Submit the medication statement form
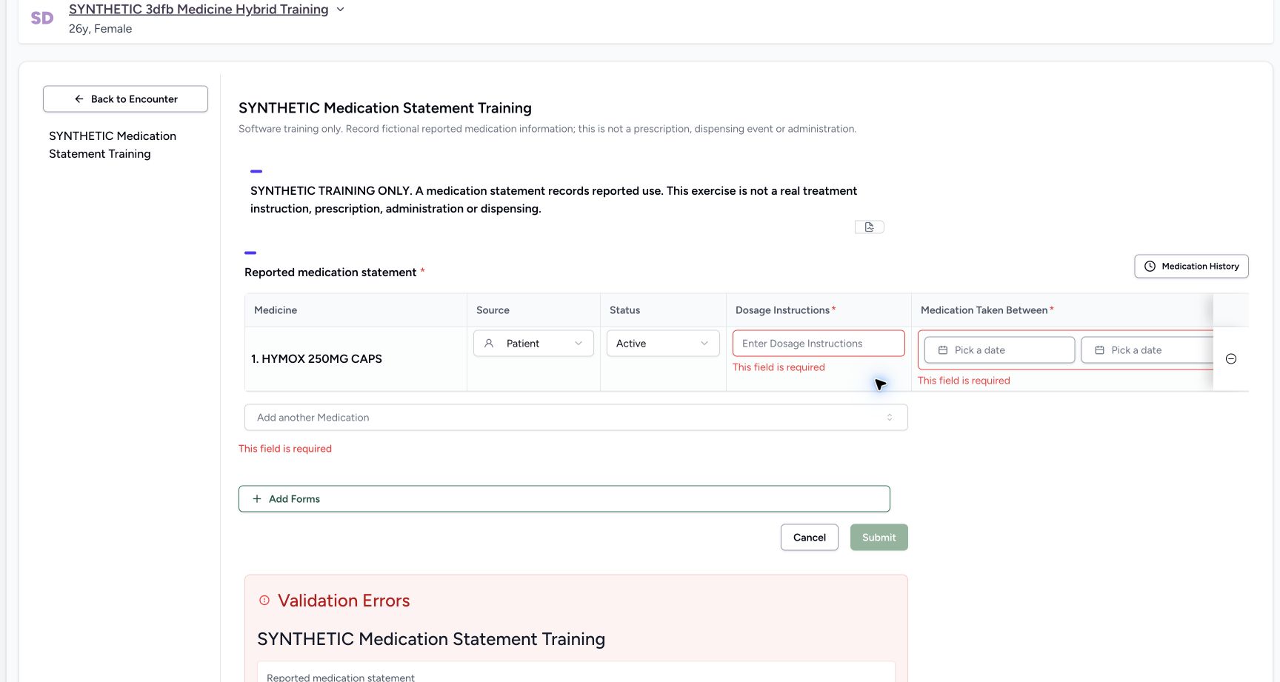The height and width of the screenshot is (682, 1280). tap(879, 538)
